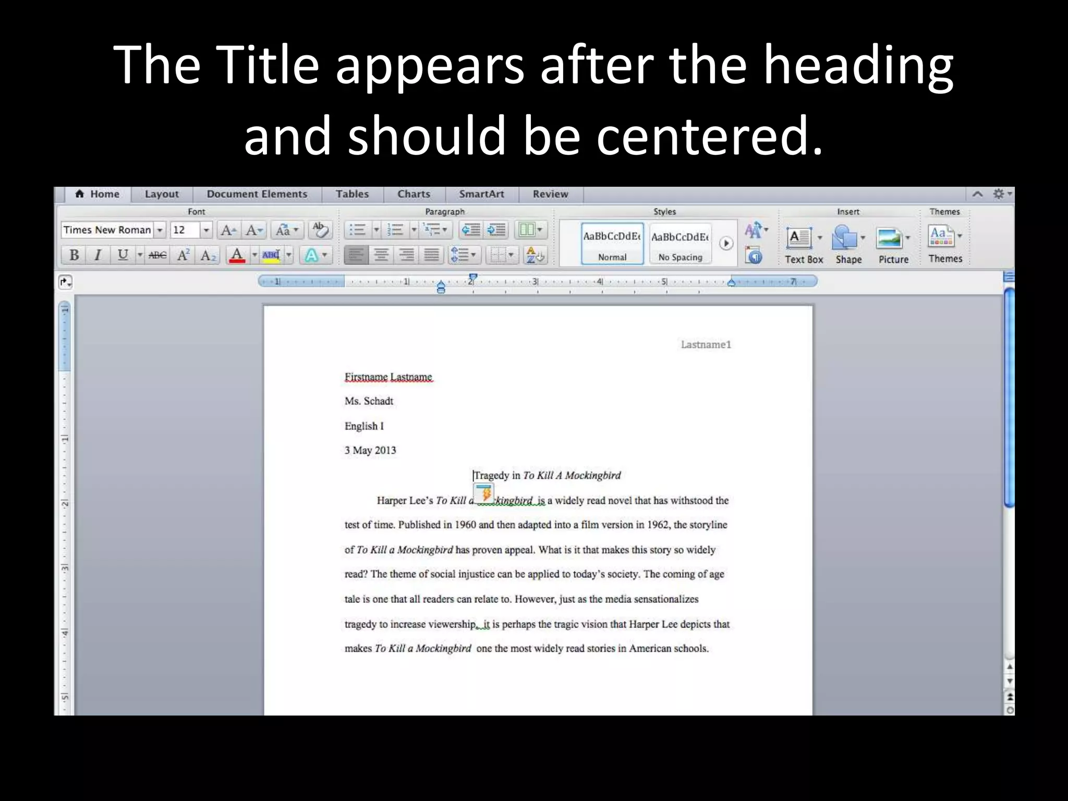Click the font size input field
Viewport: 1068px width, 801px height.
pos(185,230)
